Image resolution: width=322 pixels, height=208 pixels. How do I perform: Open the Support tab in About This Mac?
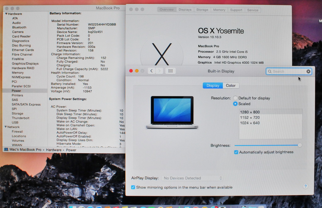click(236, 10)
